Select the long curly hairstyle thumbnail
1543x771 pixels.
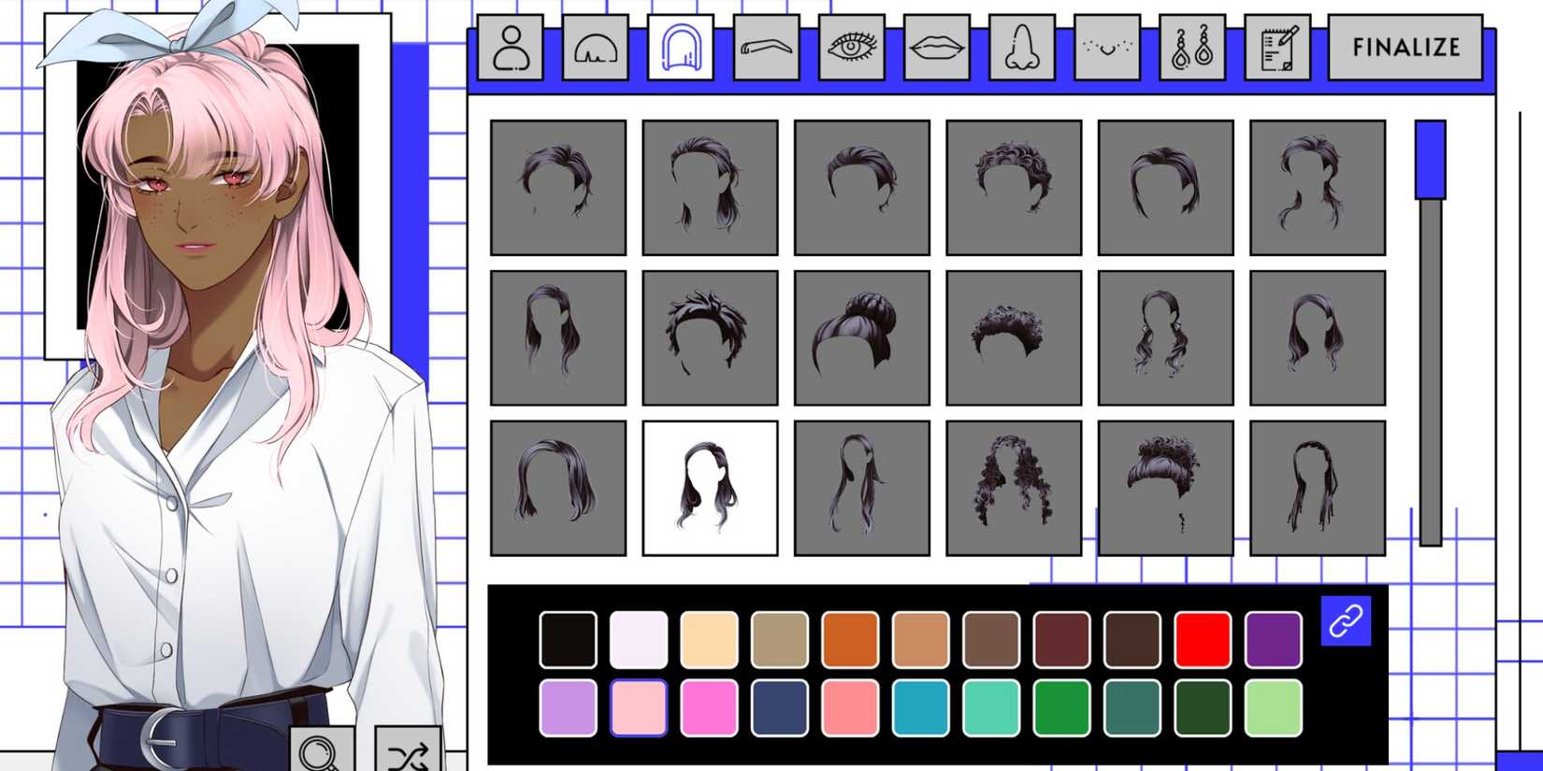pos(1014,488)
